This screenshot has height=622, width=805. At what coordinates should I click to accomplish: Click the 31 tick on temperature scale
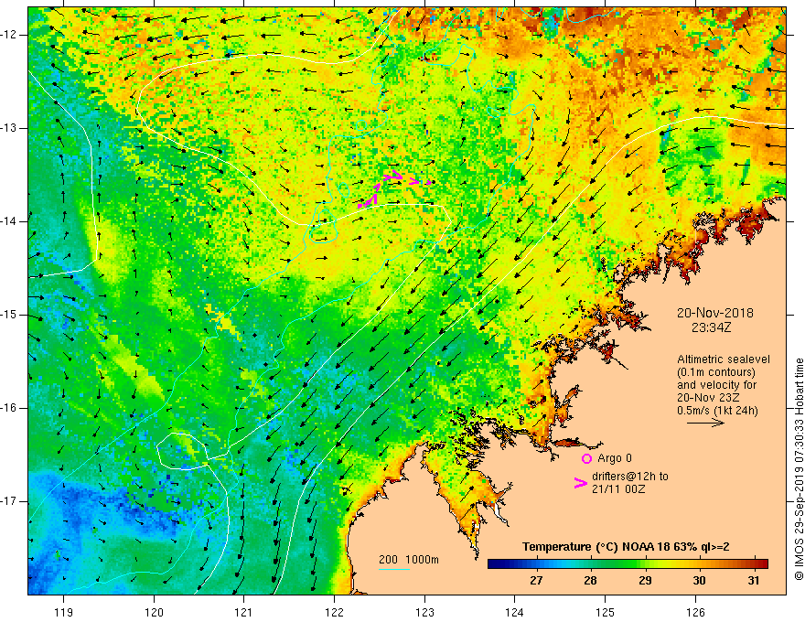click(x=753, y=581)
